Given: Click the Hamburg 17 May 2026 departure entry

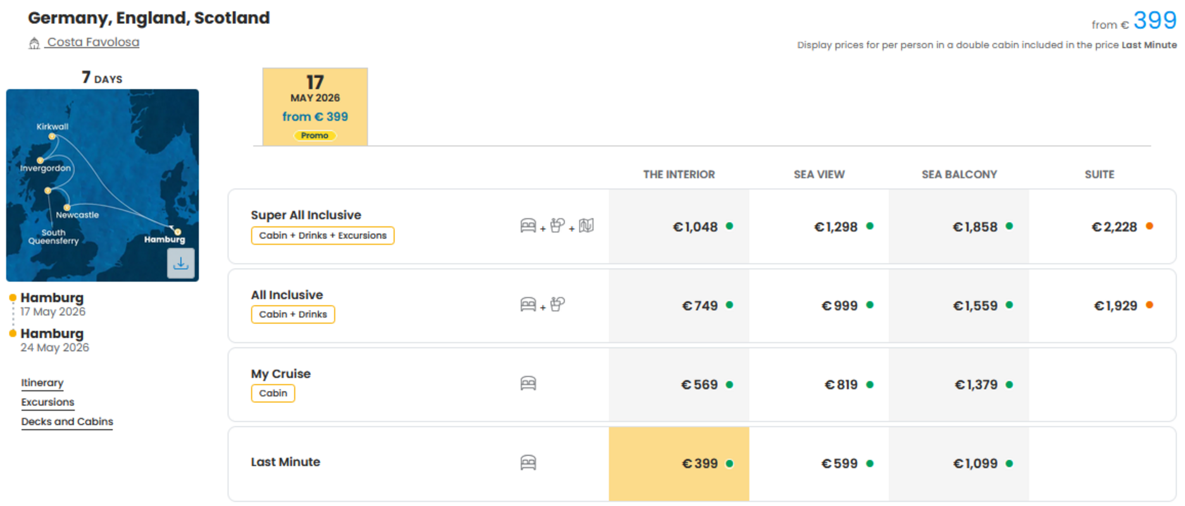Looking at the screenshot, I should click(x=53, y=304).
